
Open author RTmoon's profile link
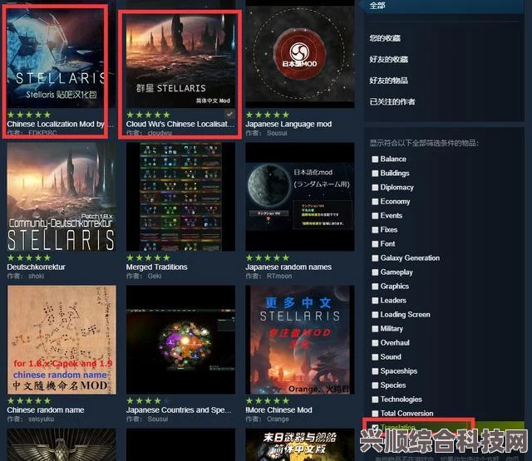[279, 277]
